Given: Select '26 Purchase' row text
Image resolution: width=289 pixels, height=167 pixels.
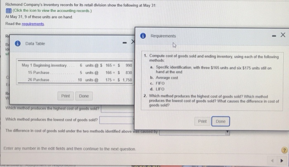Looking at the screenshot, I should [38, 80].
